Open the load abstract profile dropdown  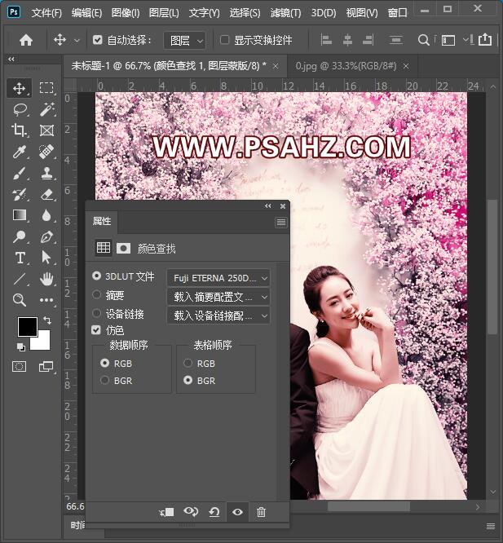click(218, 297)
